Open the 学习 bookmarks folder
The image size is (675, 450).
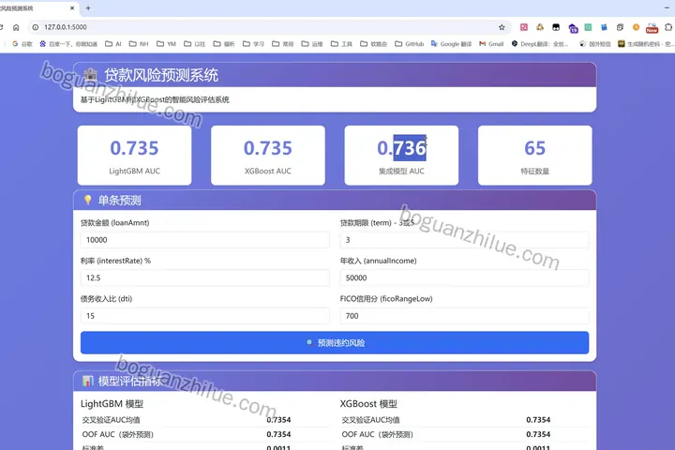tap(253, 44)
